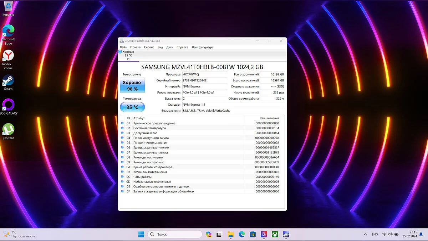This screenshot has height=241, width=428.
Task: Open File Explorer from the taskbar
Action: 231,234
